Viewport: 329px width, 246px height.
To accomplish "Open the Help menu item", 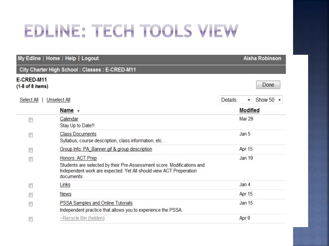I will coord(70,58).
